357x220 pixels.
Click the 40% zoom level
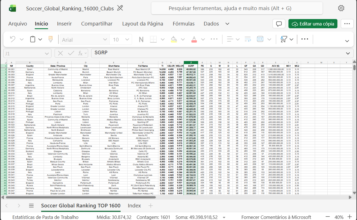click(x=339, y=217)
